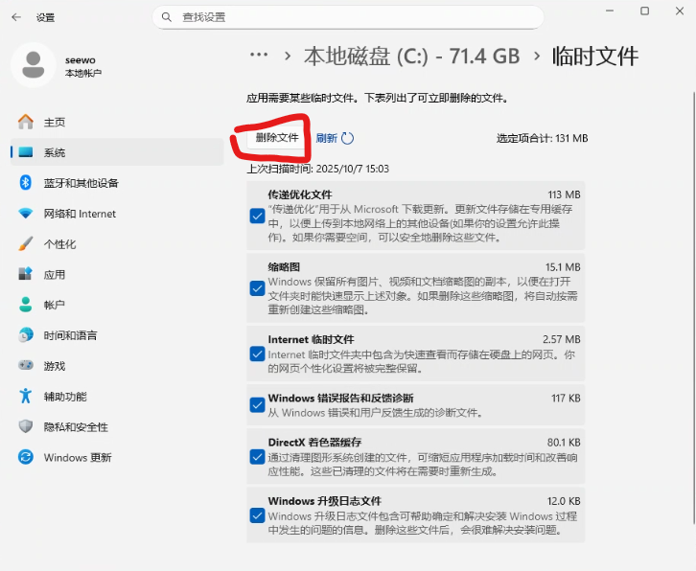Click the 12.0 KB size value
The width and height of the screenshot is (696, 571).
[x=564, y=501]
